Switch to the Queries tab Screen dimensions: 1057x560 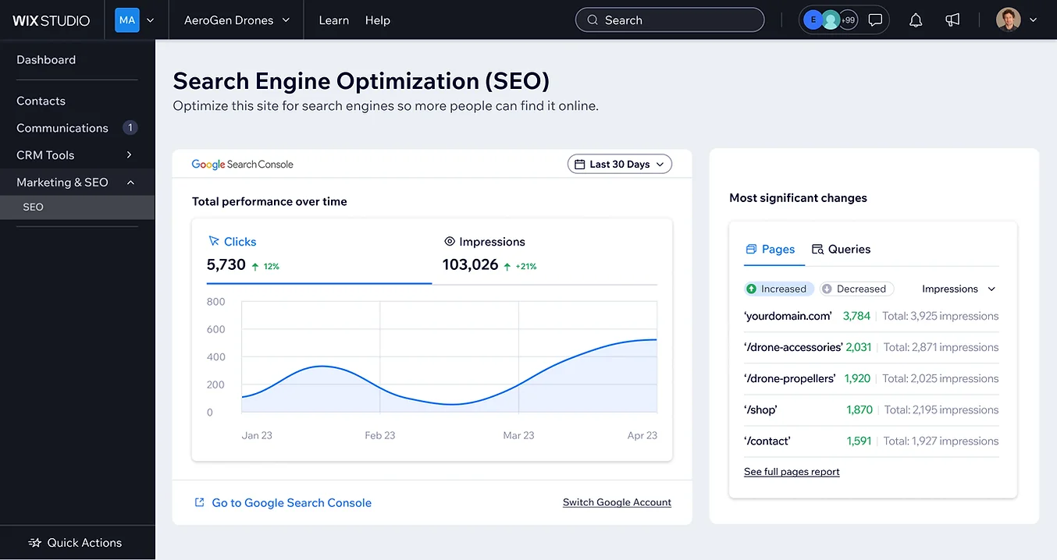pyautogui.click(x=841, y=250)
